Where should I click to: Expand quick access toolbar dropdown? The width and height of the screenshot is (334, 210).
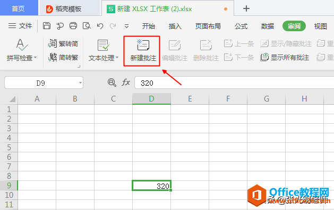coord(126,26)
